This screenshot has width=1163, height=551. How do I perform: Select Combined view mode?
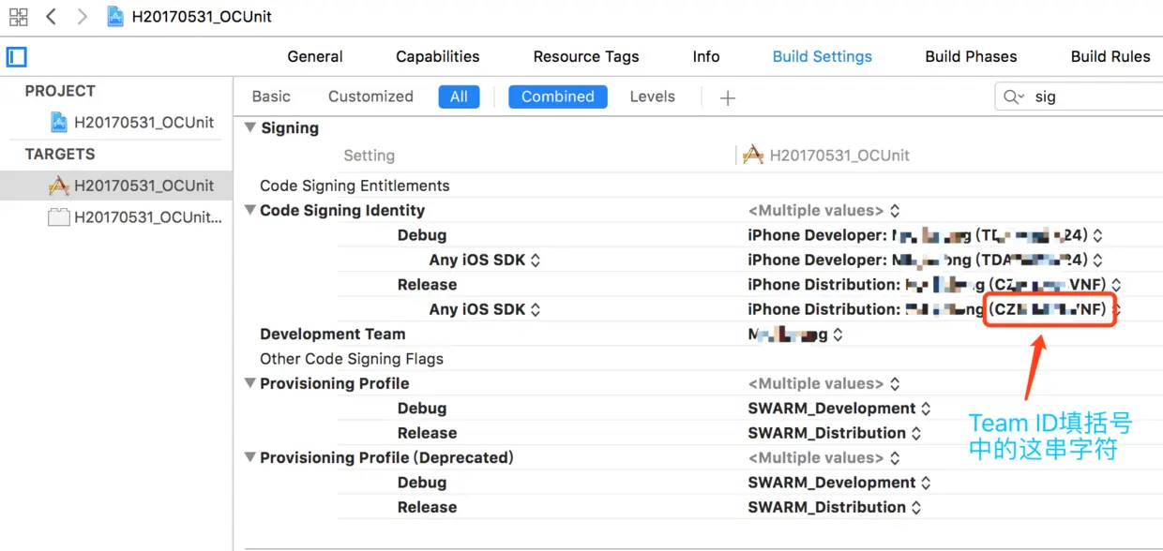557,97
